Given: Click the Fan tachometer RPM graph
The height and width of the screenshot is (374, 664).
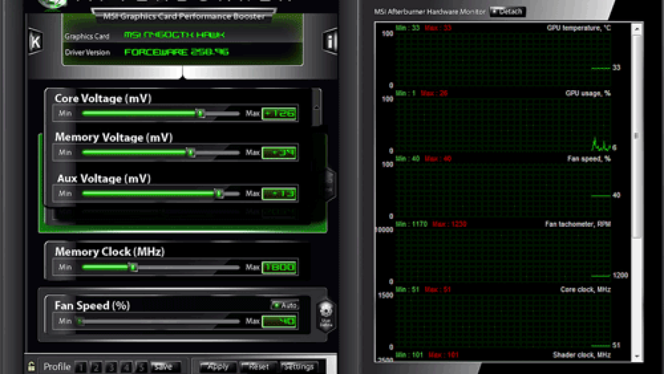Looking at the screenshot, I should 503,255.
